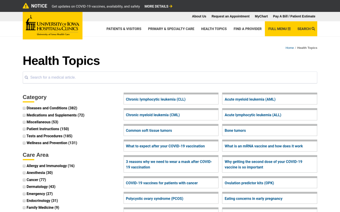Enable the Medications and Supplements filter
This screenshot has height=212, width=340.
pos(24,115)
